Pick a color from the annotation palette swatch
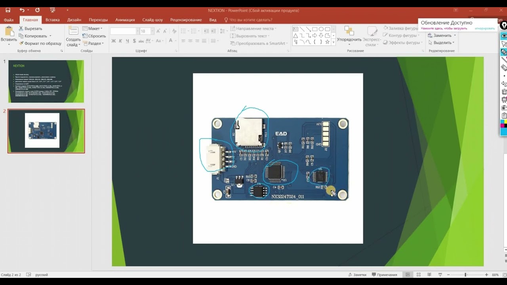This screenshot has height=285, width=507. pyautogui.click(x=504, y=128)
